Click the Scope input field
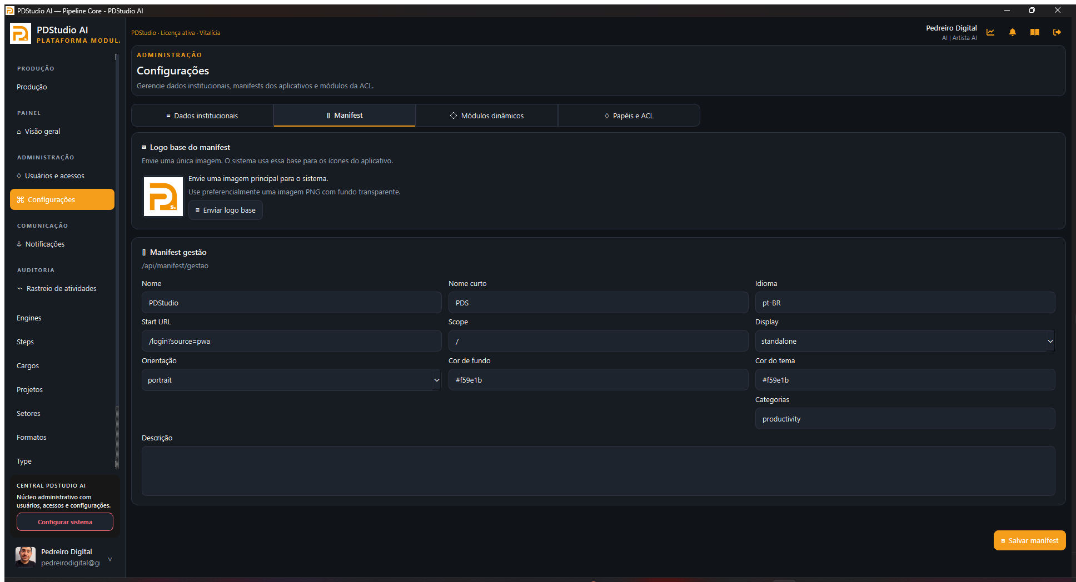The image size is (1076, 582). coord(598,341)
